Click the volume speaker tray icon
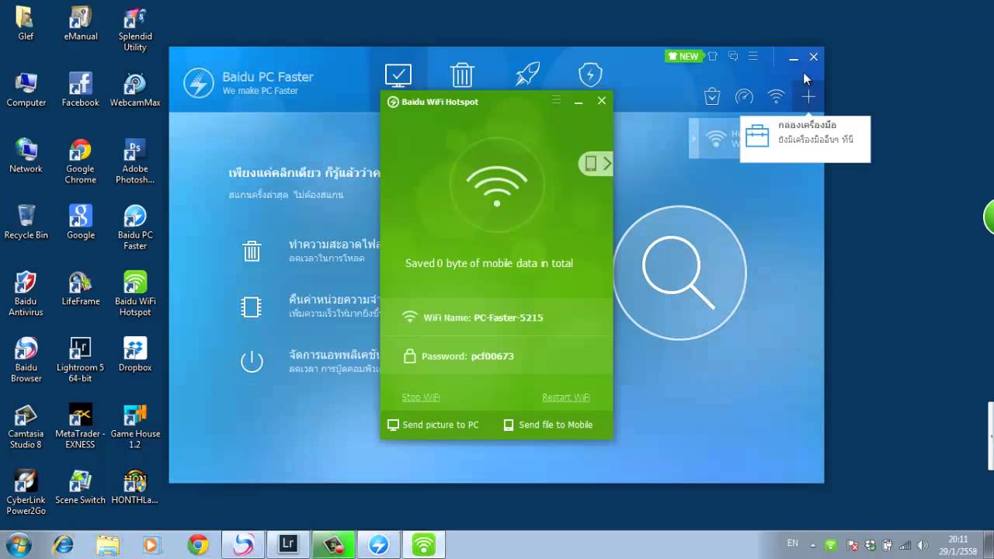Image resolution: width=994 pixels, height=559 pixels. point(921,545)
